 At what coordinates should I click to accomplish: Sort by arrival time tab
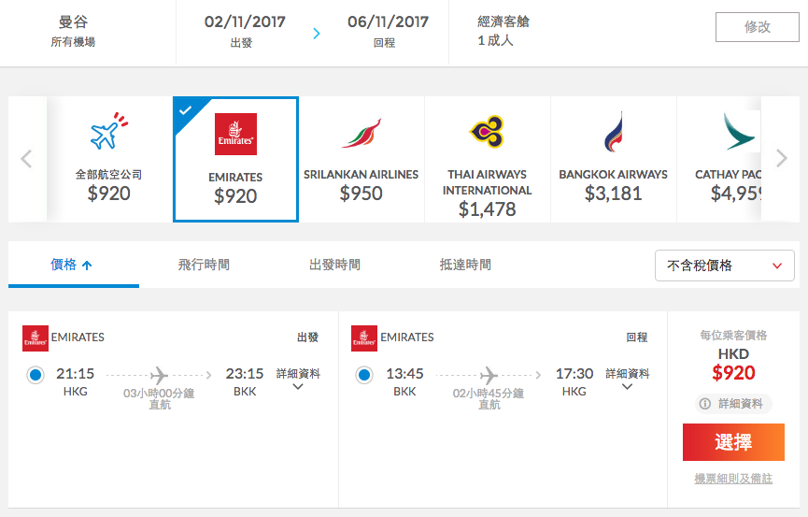pos(465,265)
